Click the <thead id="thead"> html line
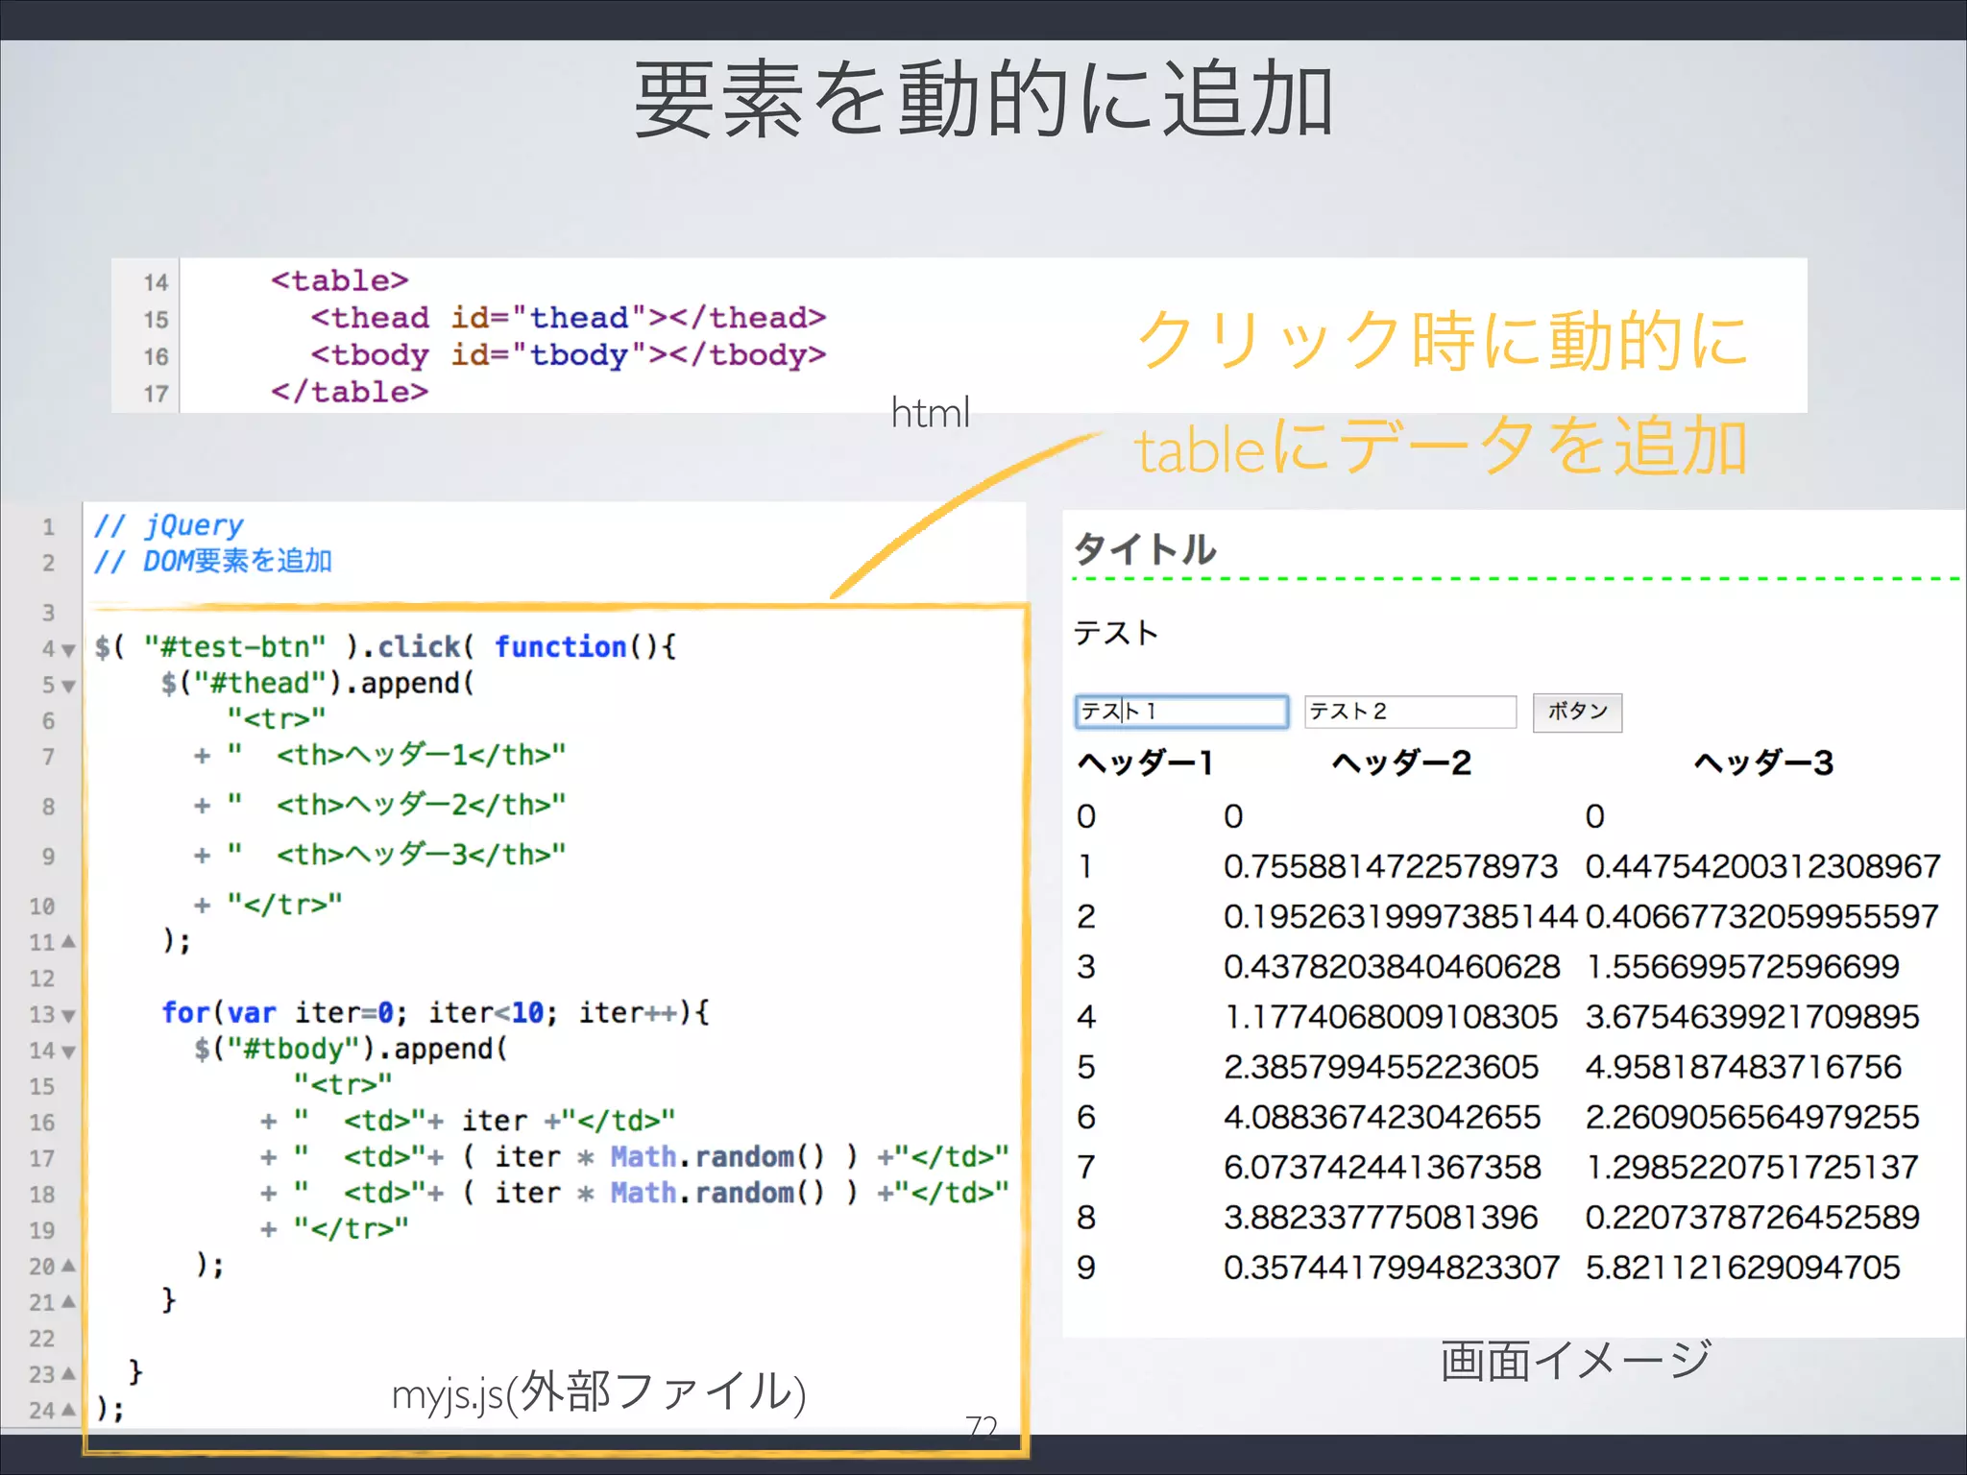Viewport: 1967px width, 1475px height. (x=568, y=318)
